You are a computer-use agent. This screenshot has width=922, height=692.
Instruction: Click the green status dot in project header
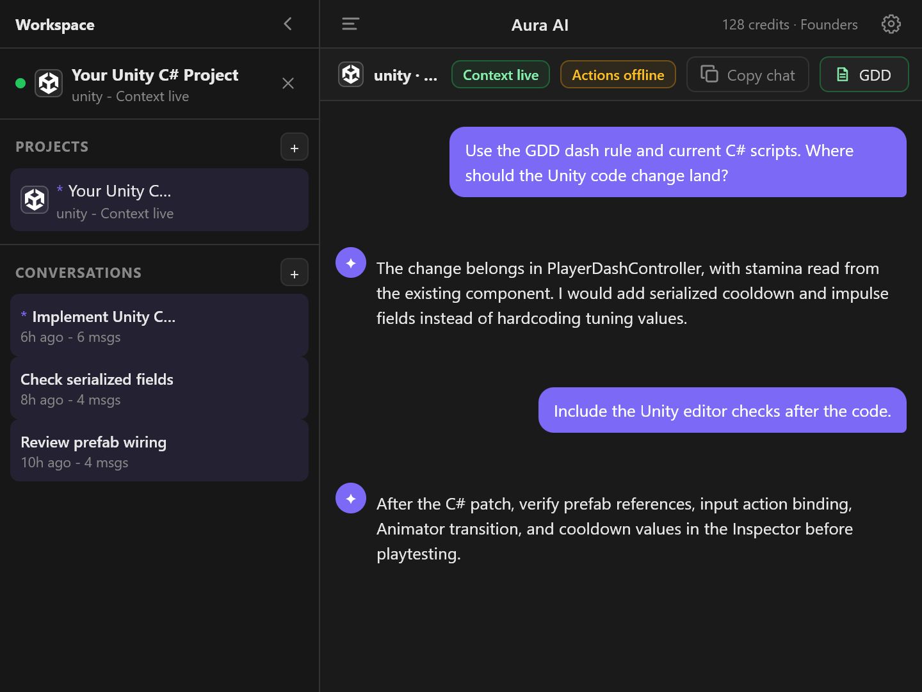(20, 83)
